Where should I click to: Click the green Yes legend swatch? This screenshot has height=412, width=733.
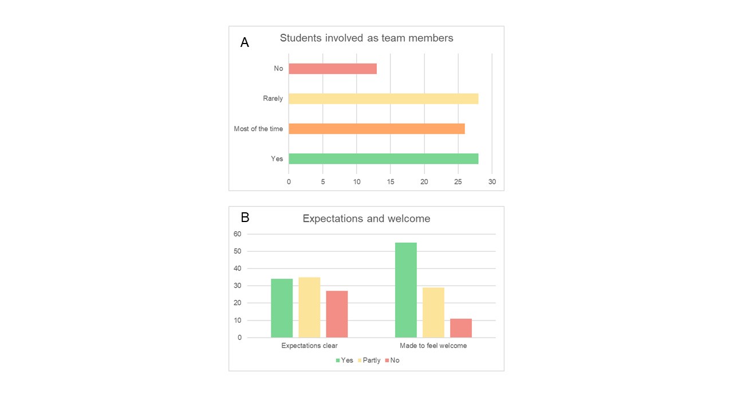tap(338, 360)
